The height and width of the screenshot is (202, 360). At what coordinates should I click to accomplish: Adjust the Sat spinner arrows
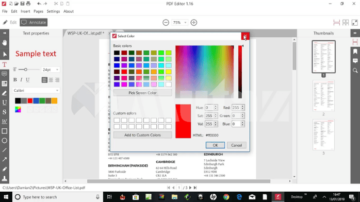pyautogui.click(x=216, y=116)
